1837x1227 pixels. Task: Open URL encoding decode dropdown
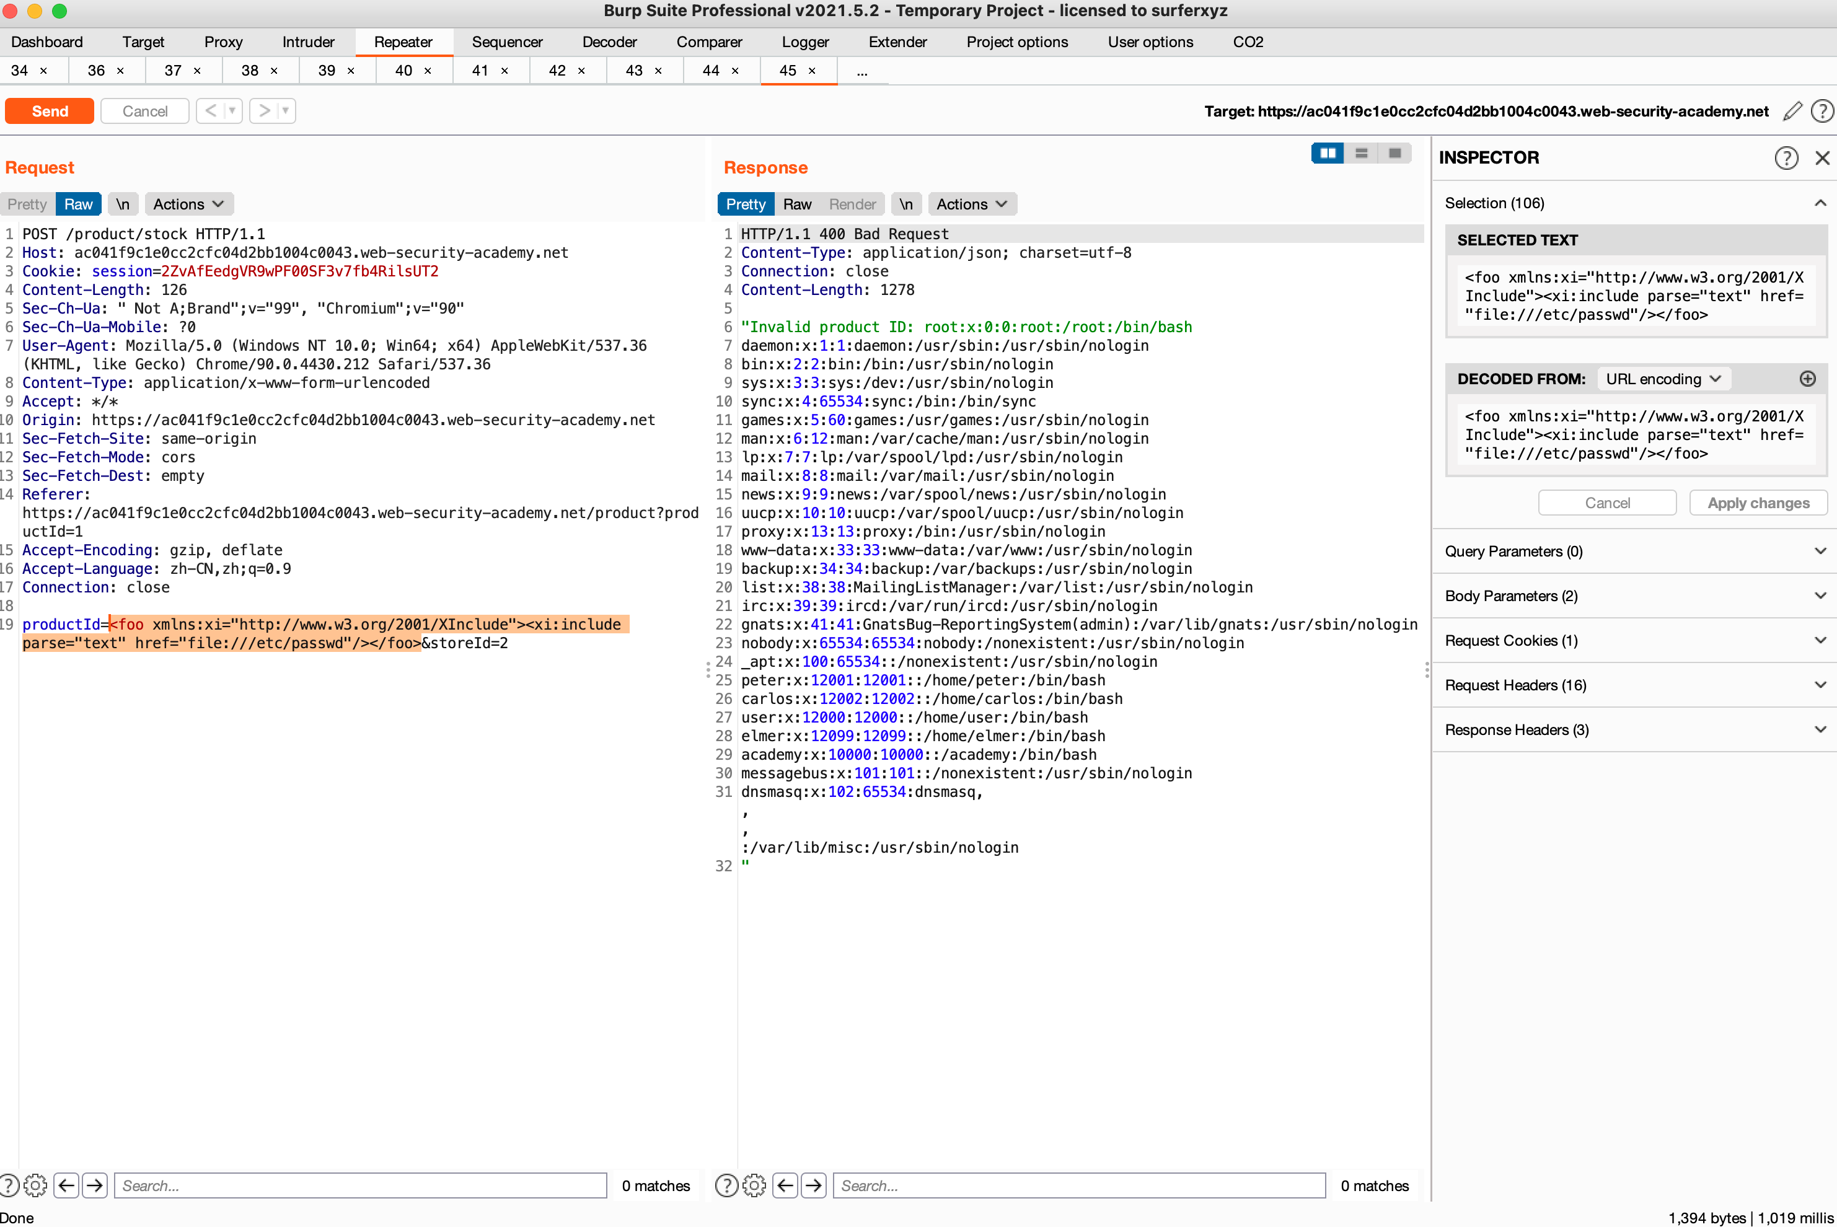click(1663, 379)
